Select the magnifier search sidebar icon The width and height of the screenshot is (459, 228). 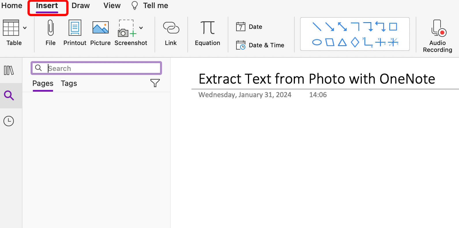point(9,95)
